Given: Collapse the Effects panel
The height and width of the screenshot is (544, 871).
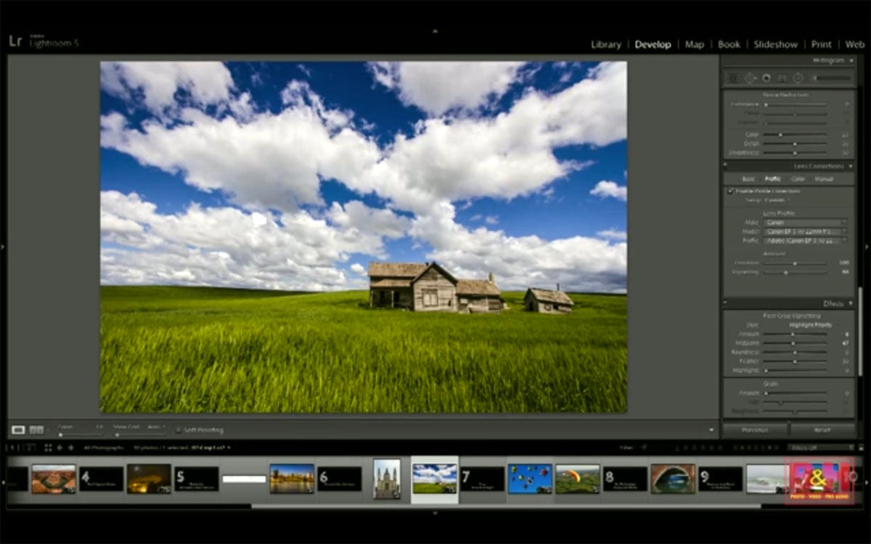Looking at the screenshot, I should (x=851, y=303).
